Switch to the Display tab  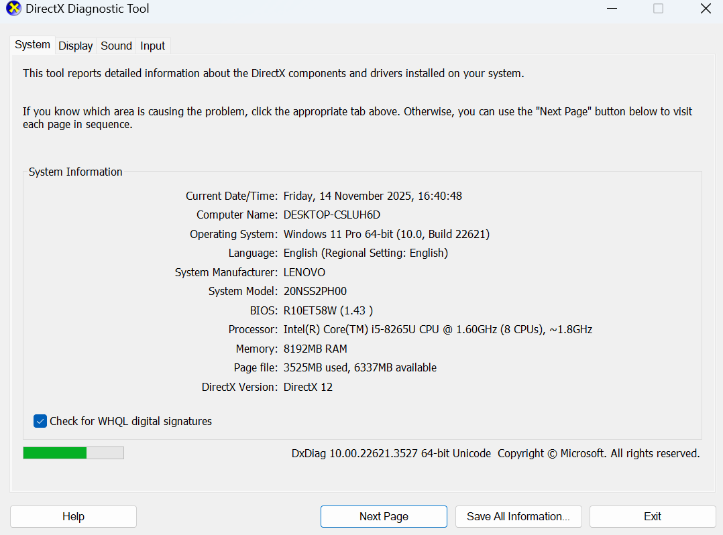coord(75,46)
